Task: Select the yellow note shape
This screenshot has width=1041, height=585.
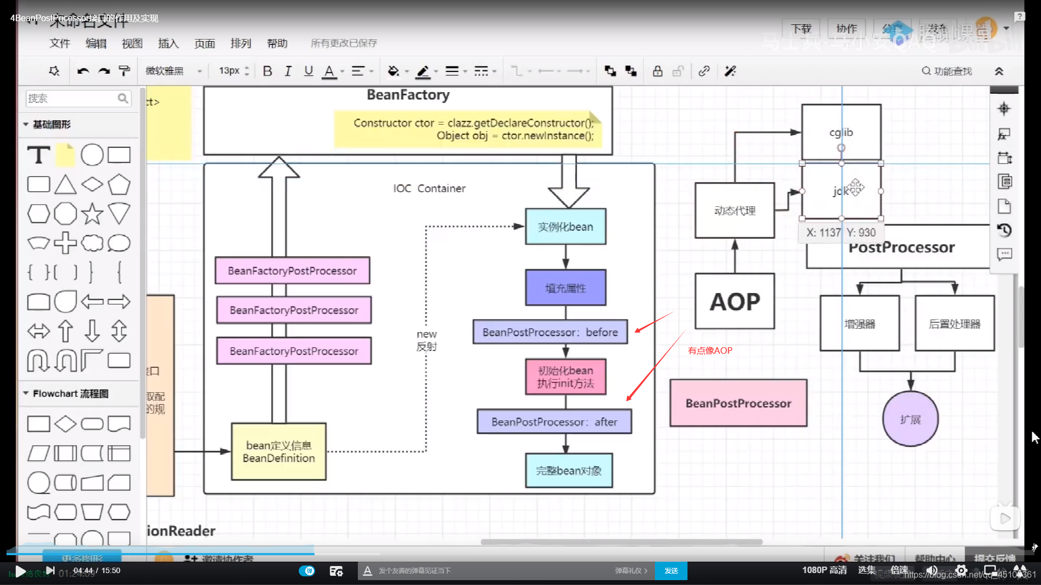Action: [65, 155]
